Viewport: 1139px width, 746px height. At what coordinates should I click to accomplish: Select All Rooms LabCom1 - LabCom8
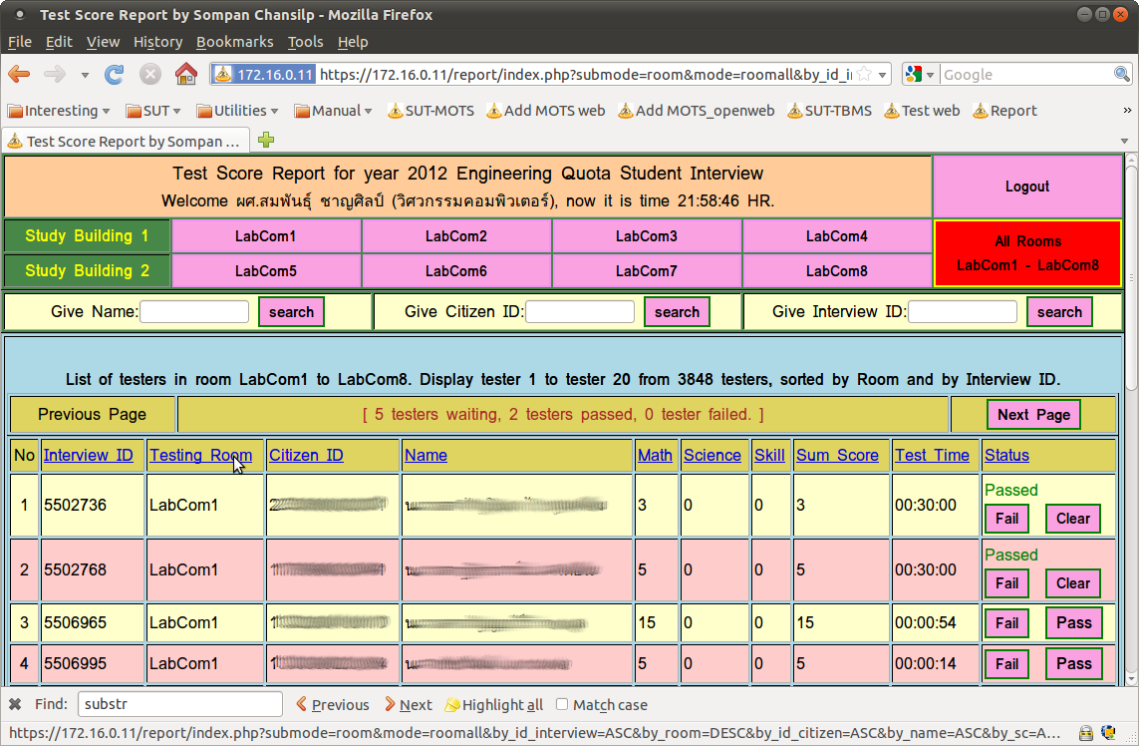coord(1027,253)
